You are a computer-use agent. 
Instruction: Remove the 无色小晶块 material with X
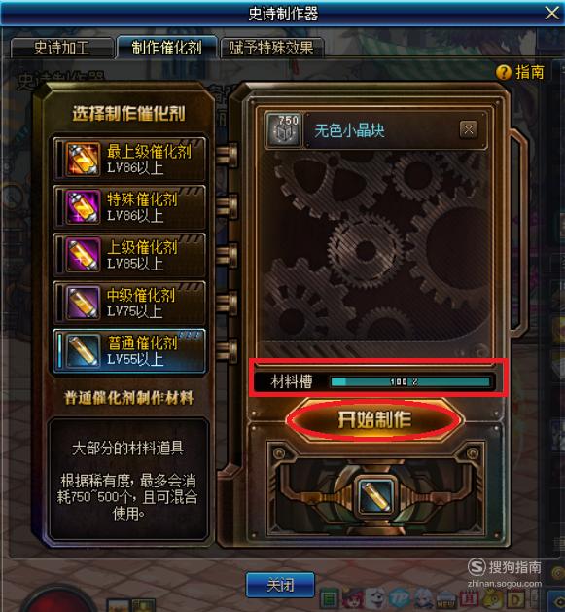coord(469,130)
